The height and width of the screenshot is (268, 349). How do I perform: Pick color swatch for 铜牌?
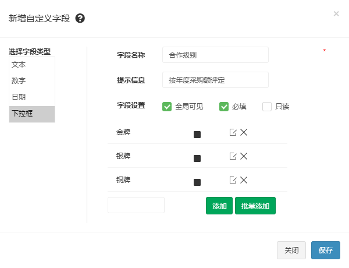click(x=197, y=182)
